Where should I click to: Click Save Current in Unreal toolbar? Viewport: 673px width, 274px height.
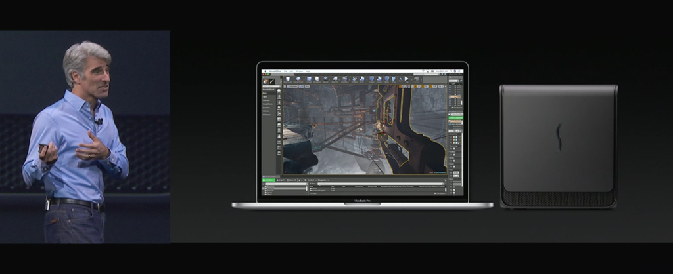288,79
